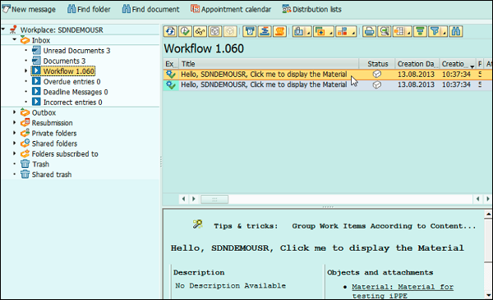This screenshot has height=300, width=493.
Task: Expand the Folders subscribed to node
Action: [15, 153]
